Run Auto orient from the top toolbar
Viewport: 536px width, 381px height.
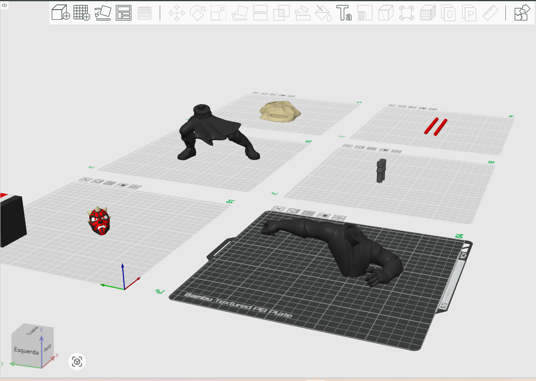[103, 12]
